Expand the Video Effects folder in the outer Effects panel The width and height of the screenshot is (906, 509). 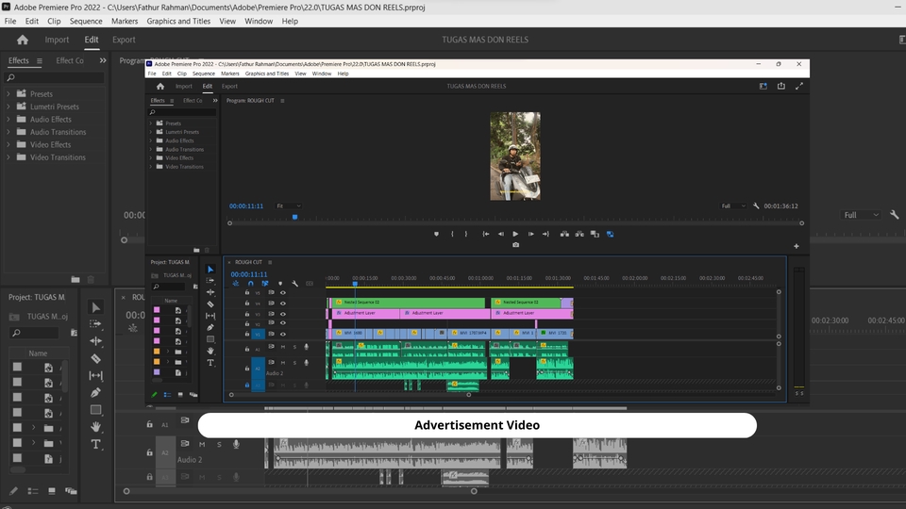pos(8,145)
